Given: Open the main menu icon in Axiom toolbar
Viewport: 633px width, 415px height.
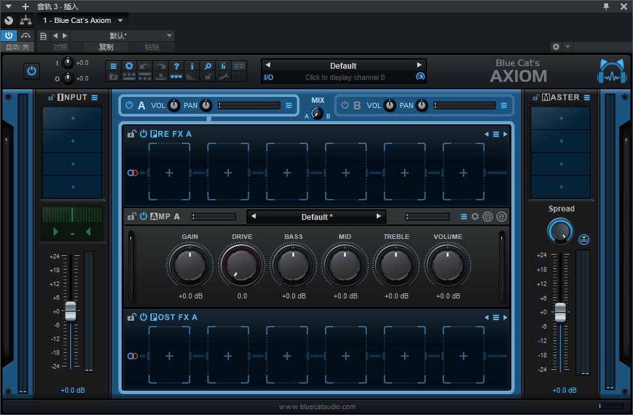Looking at the screenshot, I should [113, 66].
